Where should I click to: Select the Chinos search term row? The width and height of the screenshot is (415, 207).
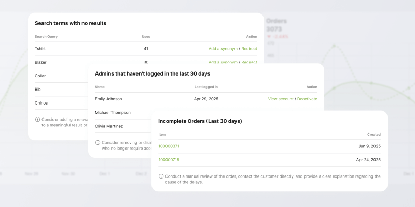(x=41, y=102)
